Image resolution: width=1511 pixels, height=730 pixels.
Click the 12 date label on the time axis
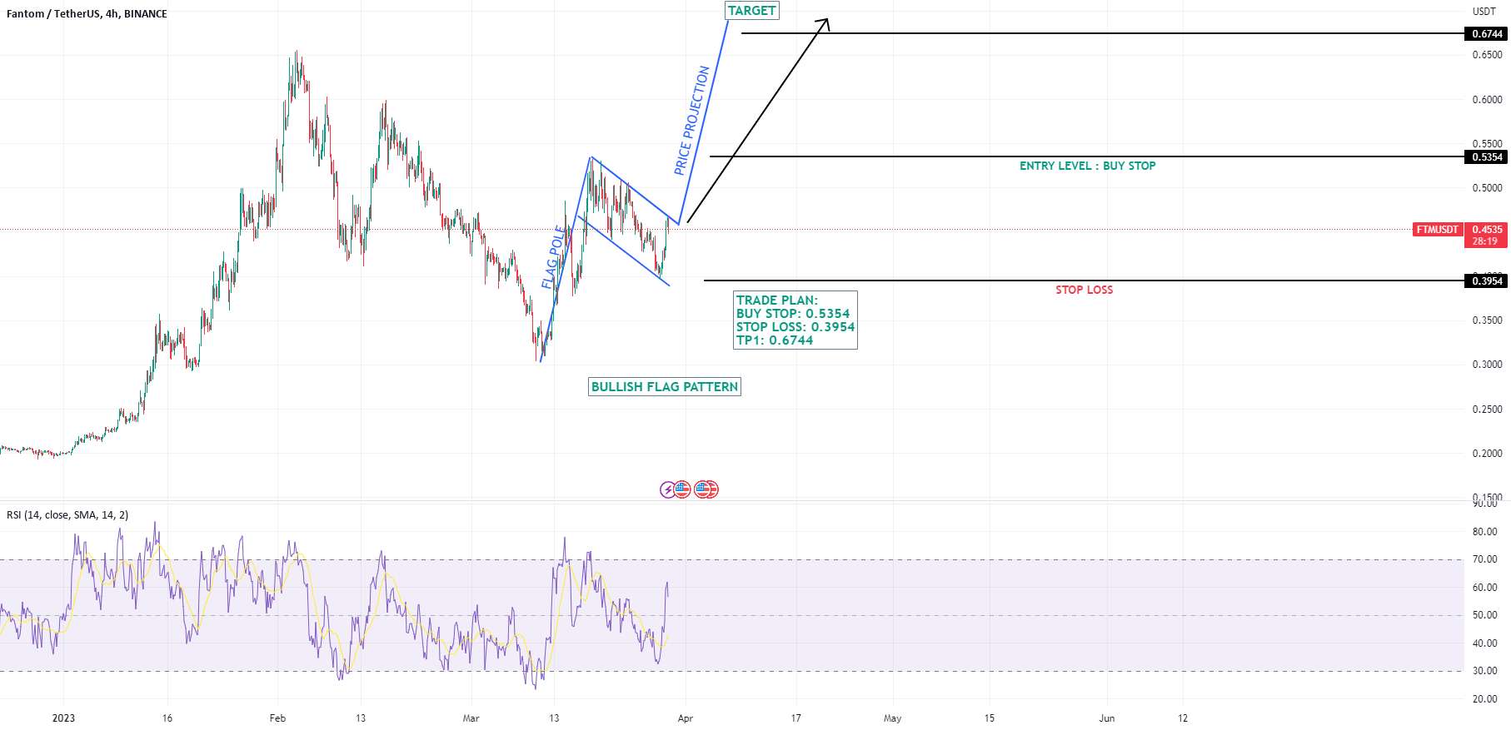1183,718
